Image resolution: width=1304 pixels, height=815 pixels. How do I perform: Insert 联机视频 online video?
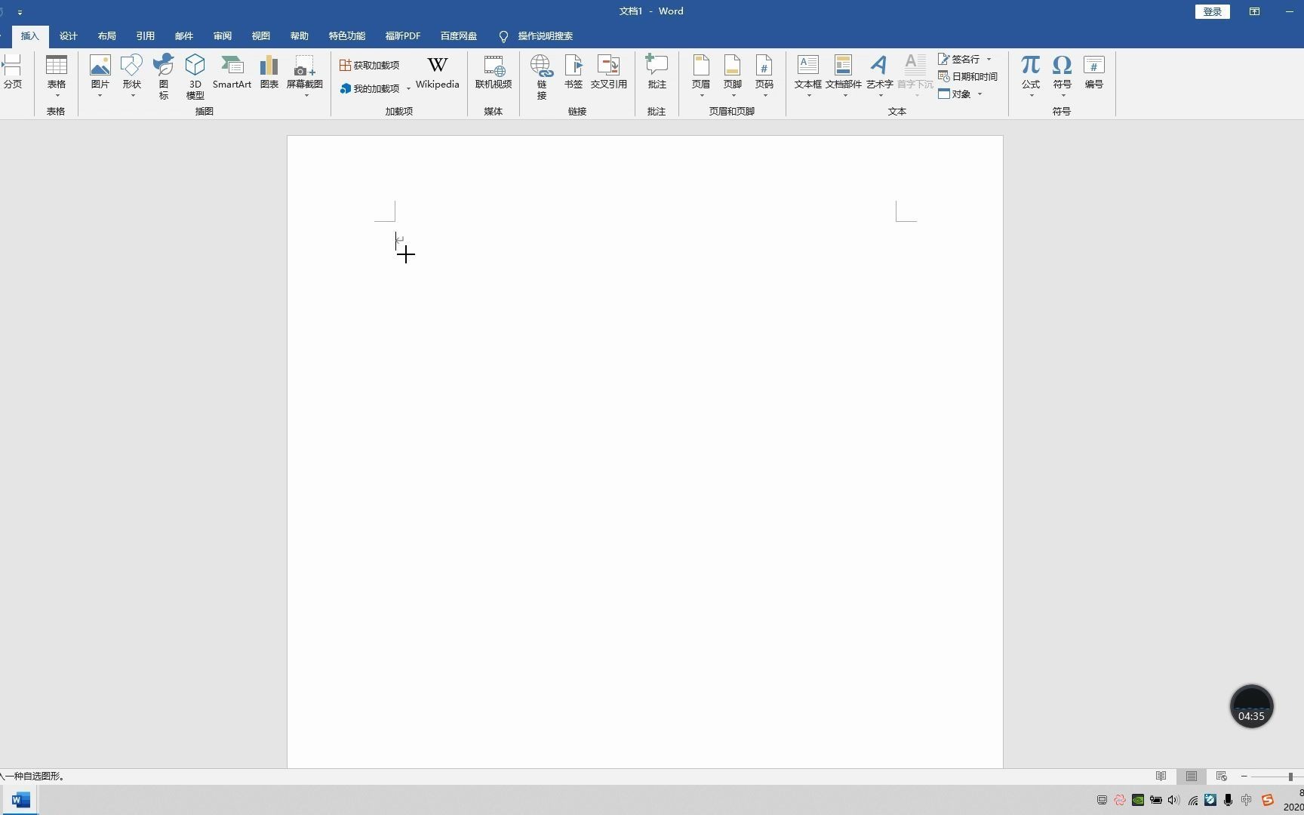[x=494, y=72]
